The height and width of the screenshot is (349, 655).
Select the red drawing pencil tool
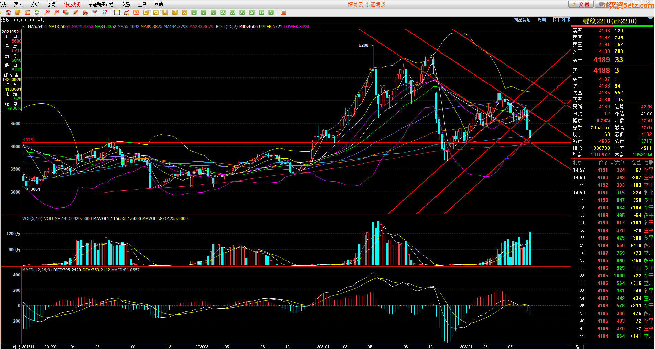(x=76, y=12)
